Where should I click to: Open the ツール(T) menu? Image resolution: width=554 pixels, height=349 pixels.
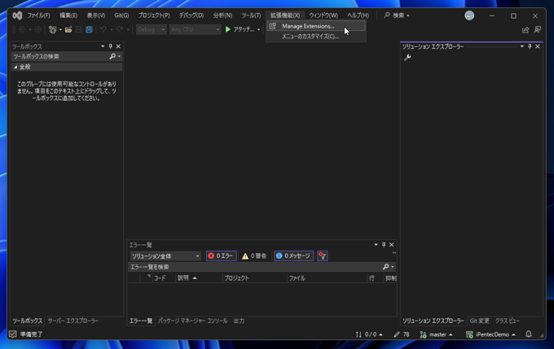click(251, 15)
